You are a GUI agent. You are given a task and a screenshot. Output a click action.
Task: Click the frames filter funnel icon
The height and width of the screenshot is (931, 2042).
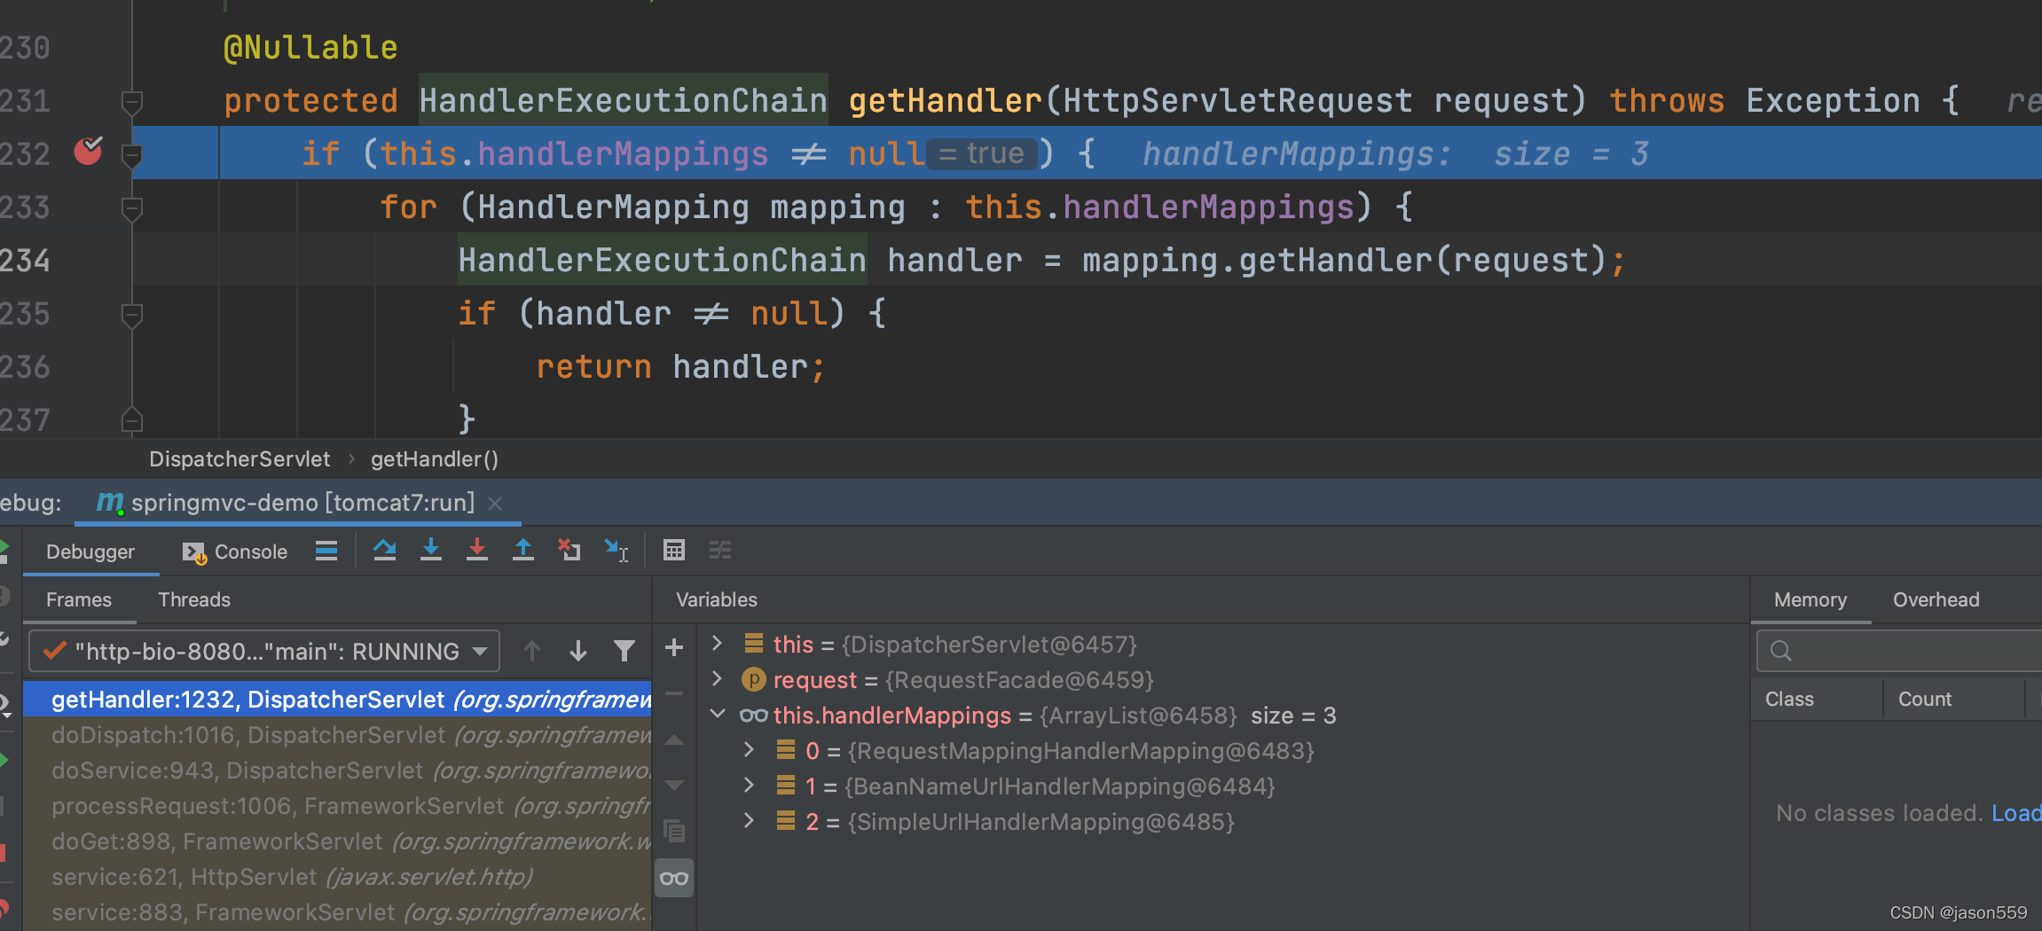point(624,652)
